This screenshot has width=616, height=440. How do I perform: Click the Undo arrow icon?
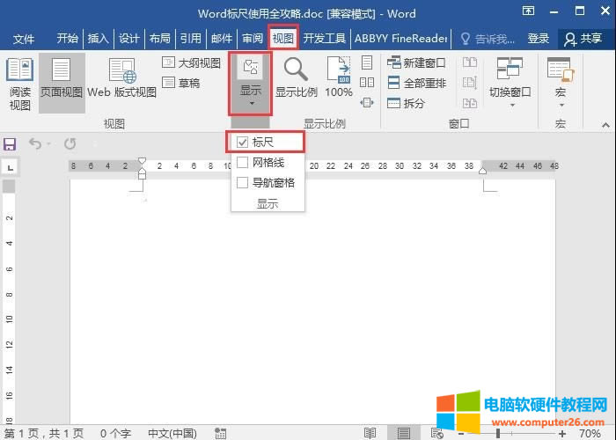point(35,143)
